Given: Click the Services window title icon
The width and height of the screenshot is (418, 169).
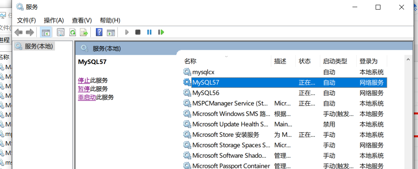Looking at the screenshot, I should [x=20, y=7].
